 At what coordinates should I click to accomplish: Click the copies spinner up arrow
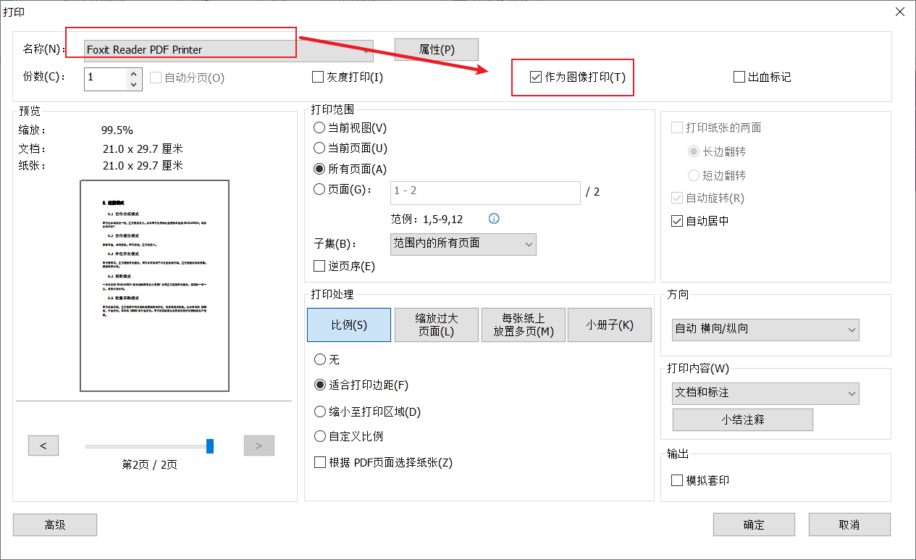(x=133, y=72)
